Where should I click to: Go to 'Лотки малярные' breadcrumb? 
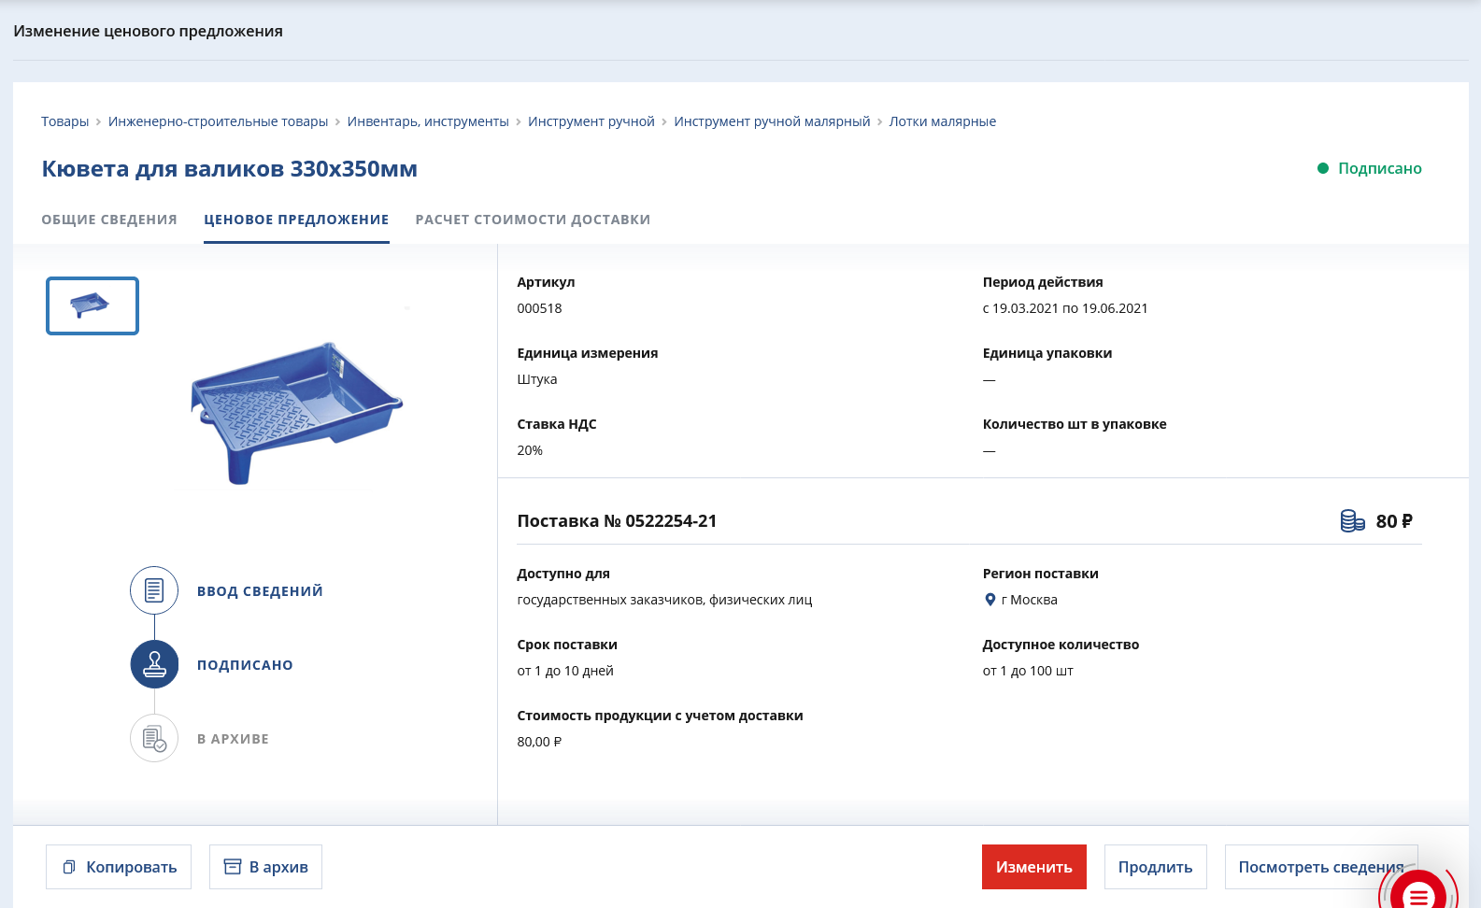pos(943,121)
